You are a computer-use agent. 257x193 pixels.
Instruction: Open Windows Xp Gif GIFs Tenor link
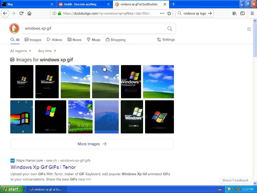[43, 167]
